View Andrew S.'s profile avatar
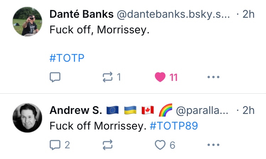The width and height of the screenshot is (266, 159). coord(27,118)
